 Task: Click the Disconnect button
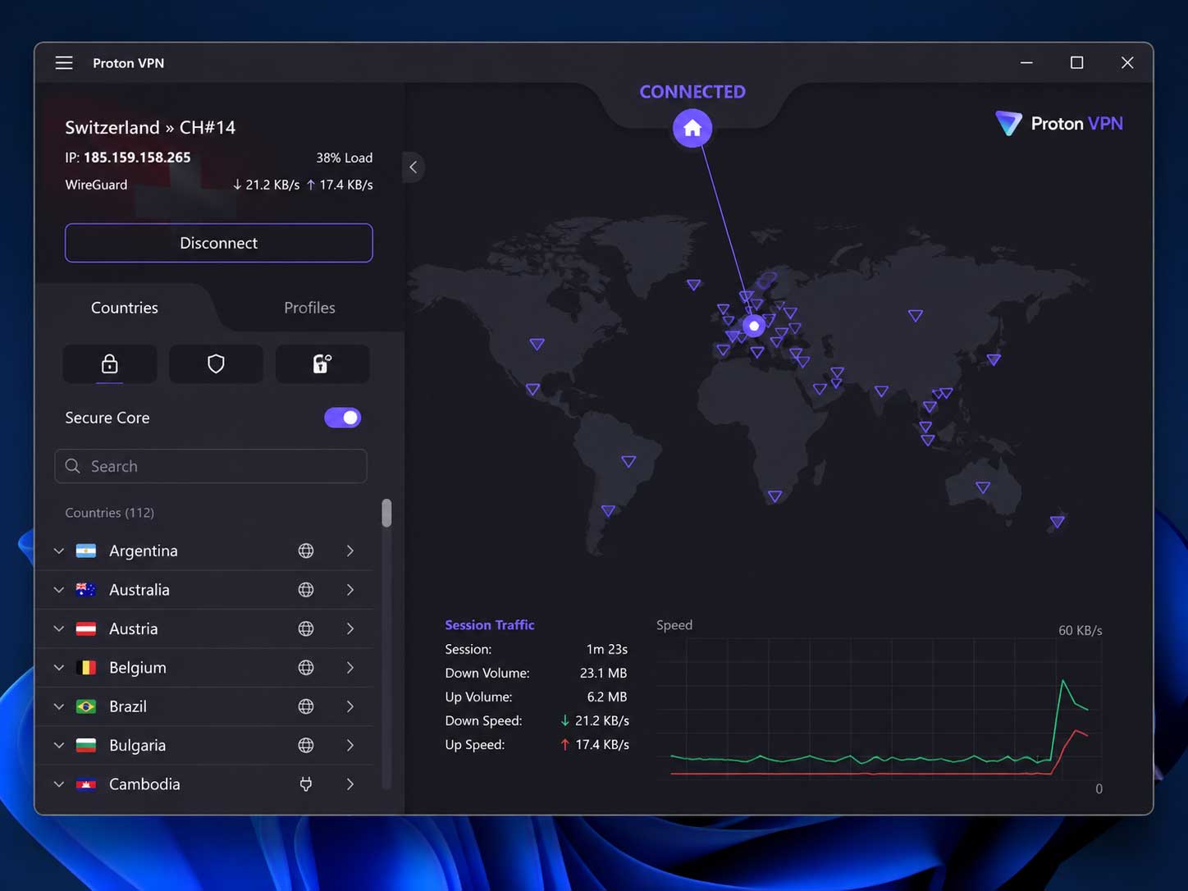coord(219,243)
